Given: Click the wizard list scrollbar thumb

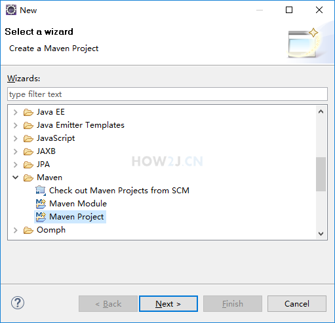Looking at the screenshot, I should [x=321, y=174].
